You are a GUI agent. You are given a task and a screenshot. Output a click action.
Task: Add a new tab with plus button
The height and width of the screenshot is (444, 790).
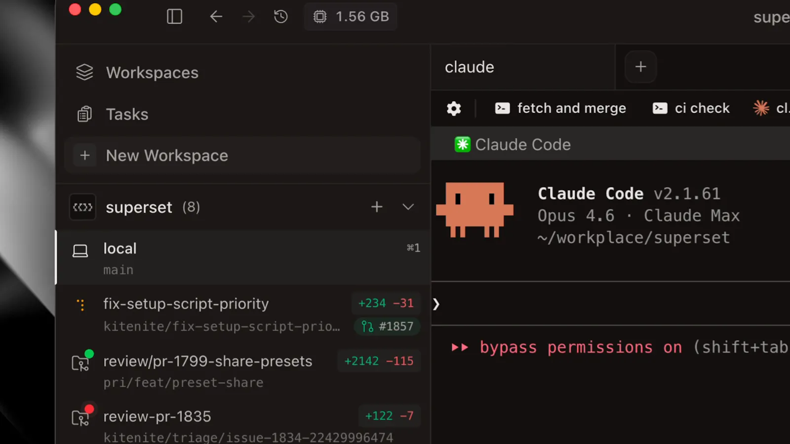tap(640, 67)
